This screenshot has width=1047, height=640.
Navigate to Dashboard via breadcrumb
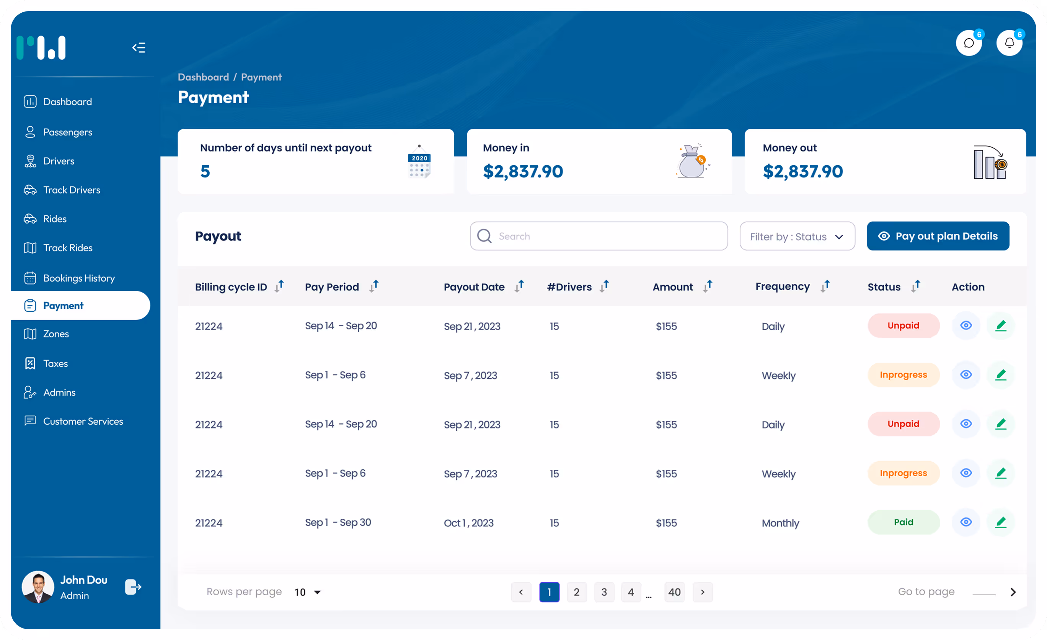tap(203, 77)
